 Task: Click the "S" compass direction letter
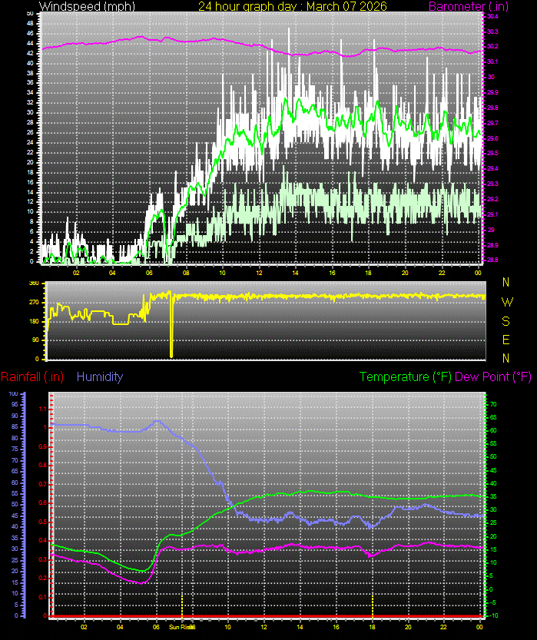pyautogui.click(x=506, y=320)
